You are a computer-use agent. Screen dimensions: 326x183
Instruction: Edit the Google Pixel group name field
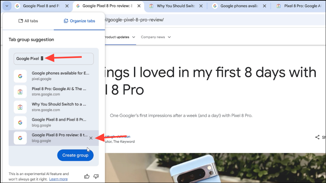coord(54,59)
